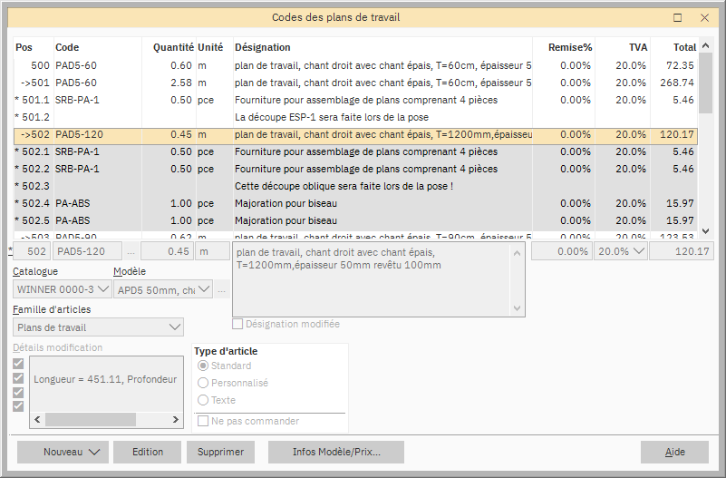726x478 pixels.
Task: Click table scrollbar up arrow
Action: pyautogui.click(x=705, y=45)
